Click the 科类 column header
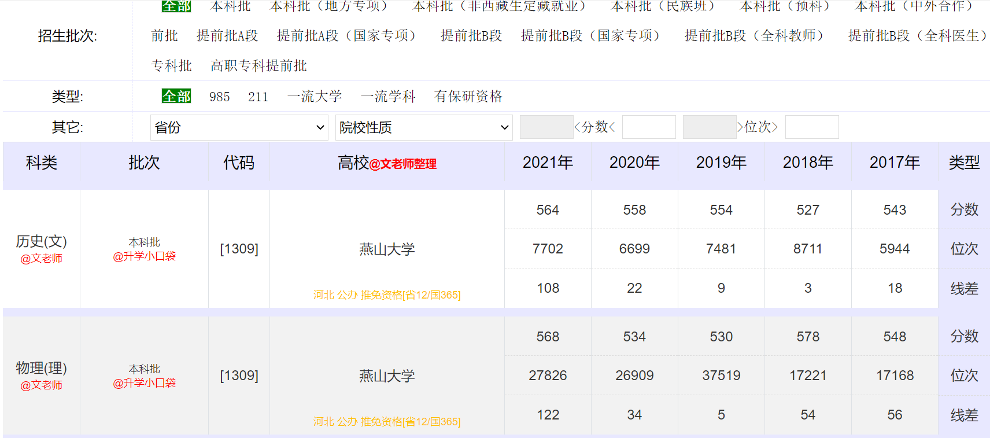Viewport: 990px width, 438px height. pos(42,163)
